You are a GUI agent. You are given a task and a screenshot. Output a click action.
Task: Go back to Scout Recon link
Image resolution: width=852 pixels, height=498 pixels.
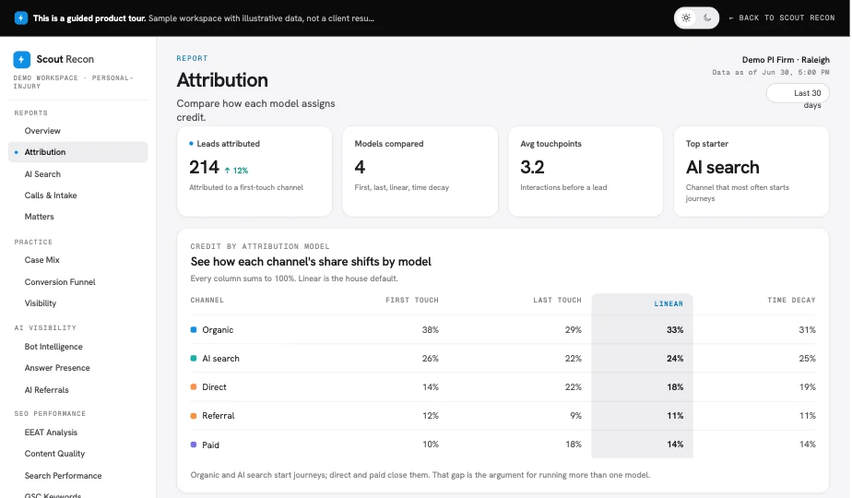tap(782, 18)
